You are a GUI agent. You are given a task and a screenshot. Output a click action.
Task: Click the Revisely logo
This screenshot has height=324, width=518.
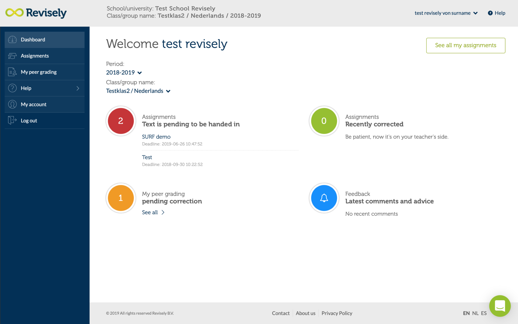point(35,13)
